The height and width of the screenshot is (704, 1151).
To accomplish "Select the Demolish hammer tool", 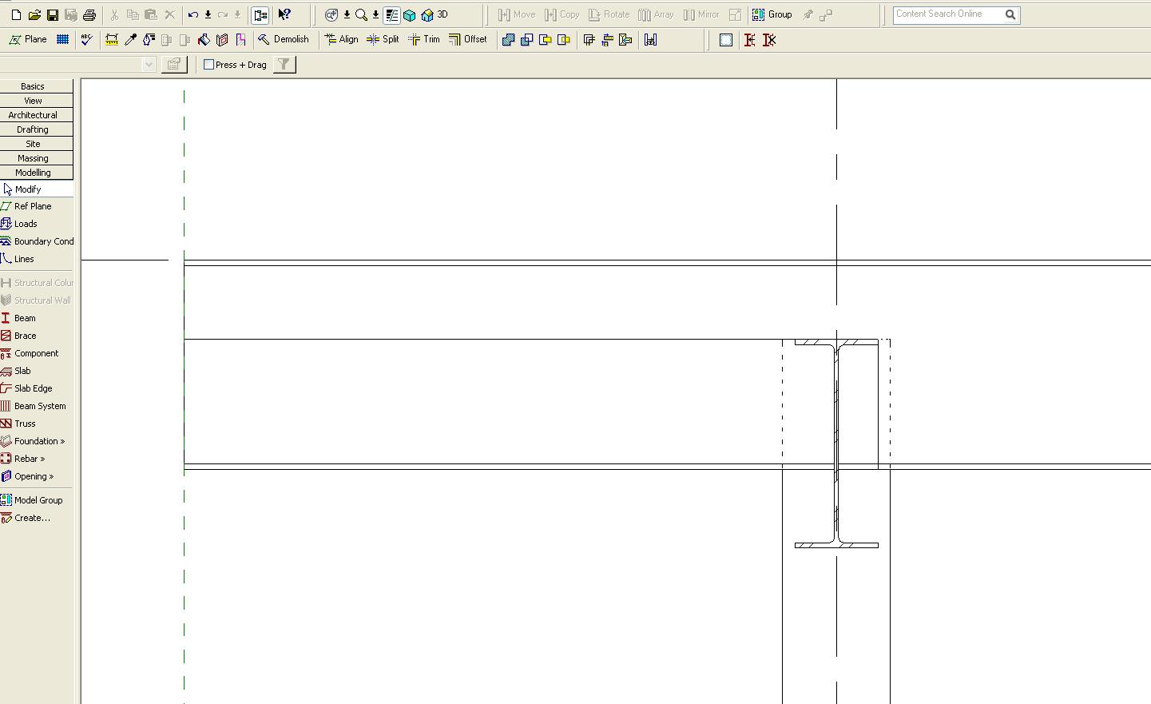I will pos(283,39).
